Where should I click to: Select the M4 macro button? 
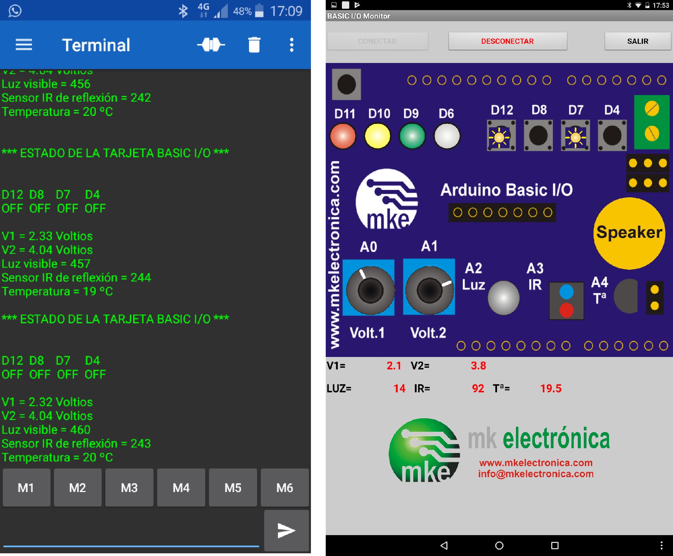[181, 487]
